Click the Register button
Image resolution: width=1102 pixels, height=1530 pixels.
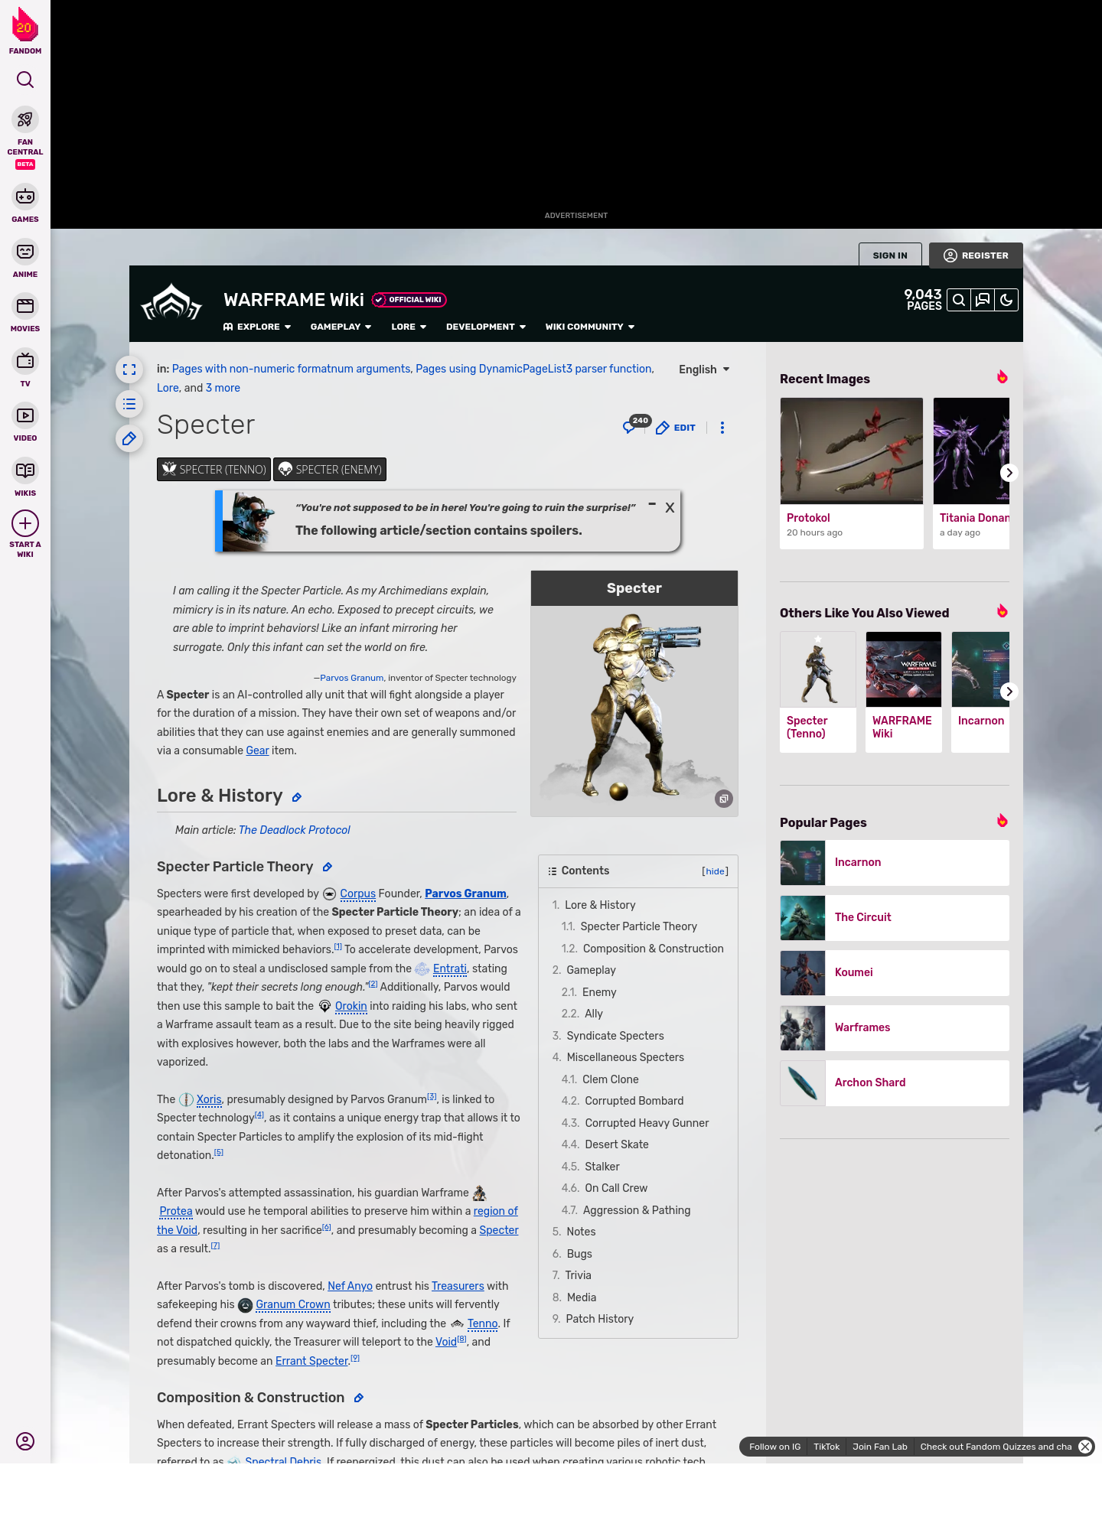(x=976, y=256)
